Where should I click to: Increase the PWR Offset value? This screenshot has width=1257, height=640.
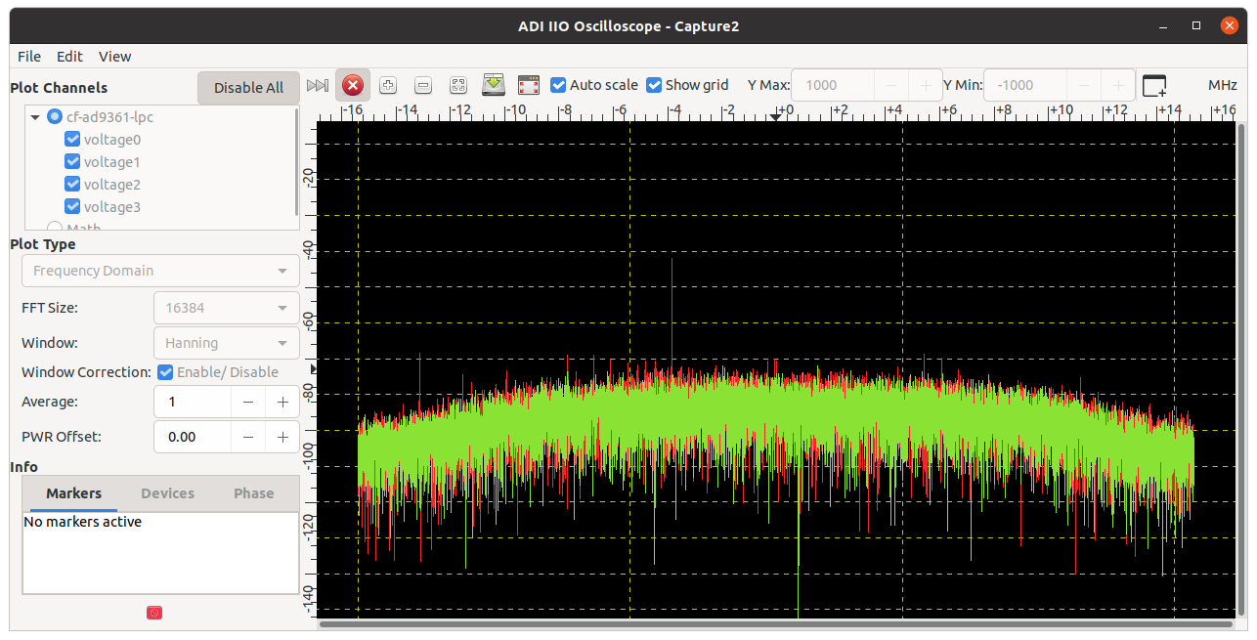coord(282,437)
